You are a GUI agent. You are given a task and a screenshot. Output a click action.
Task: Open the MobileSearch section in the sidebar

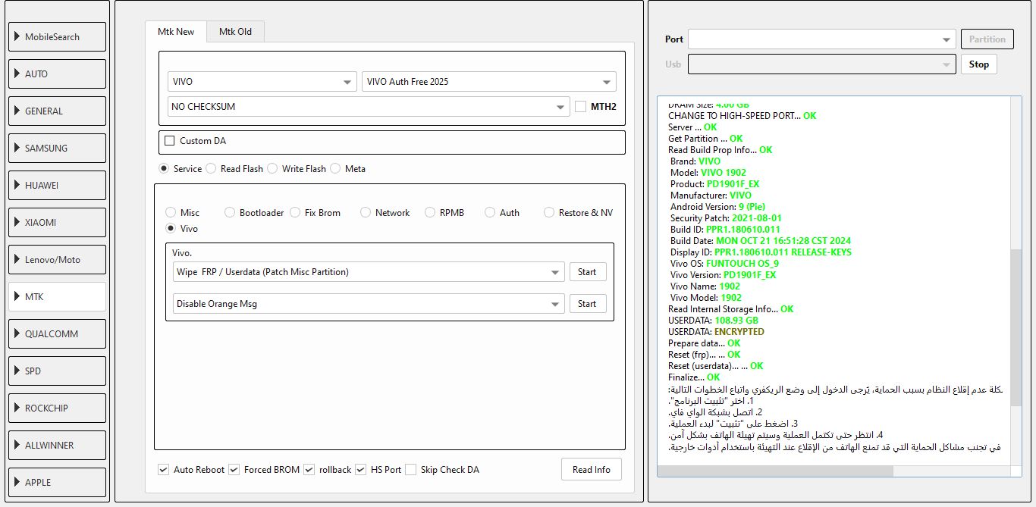[58, 37]
